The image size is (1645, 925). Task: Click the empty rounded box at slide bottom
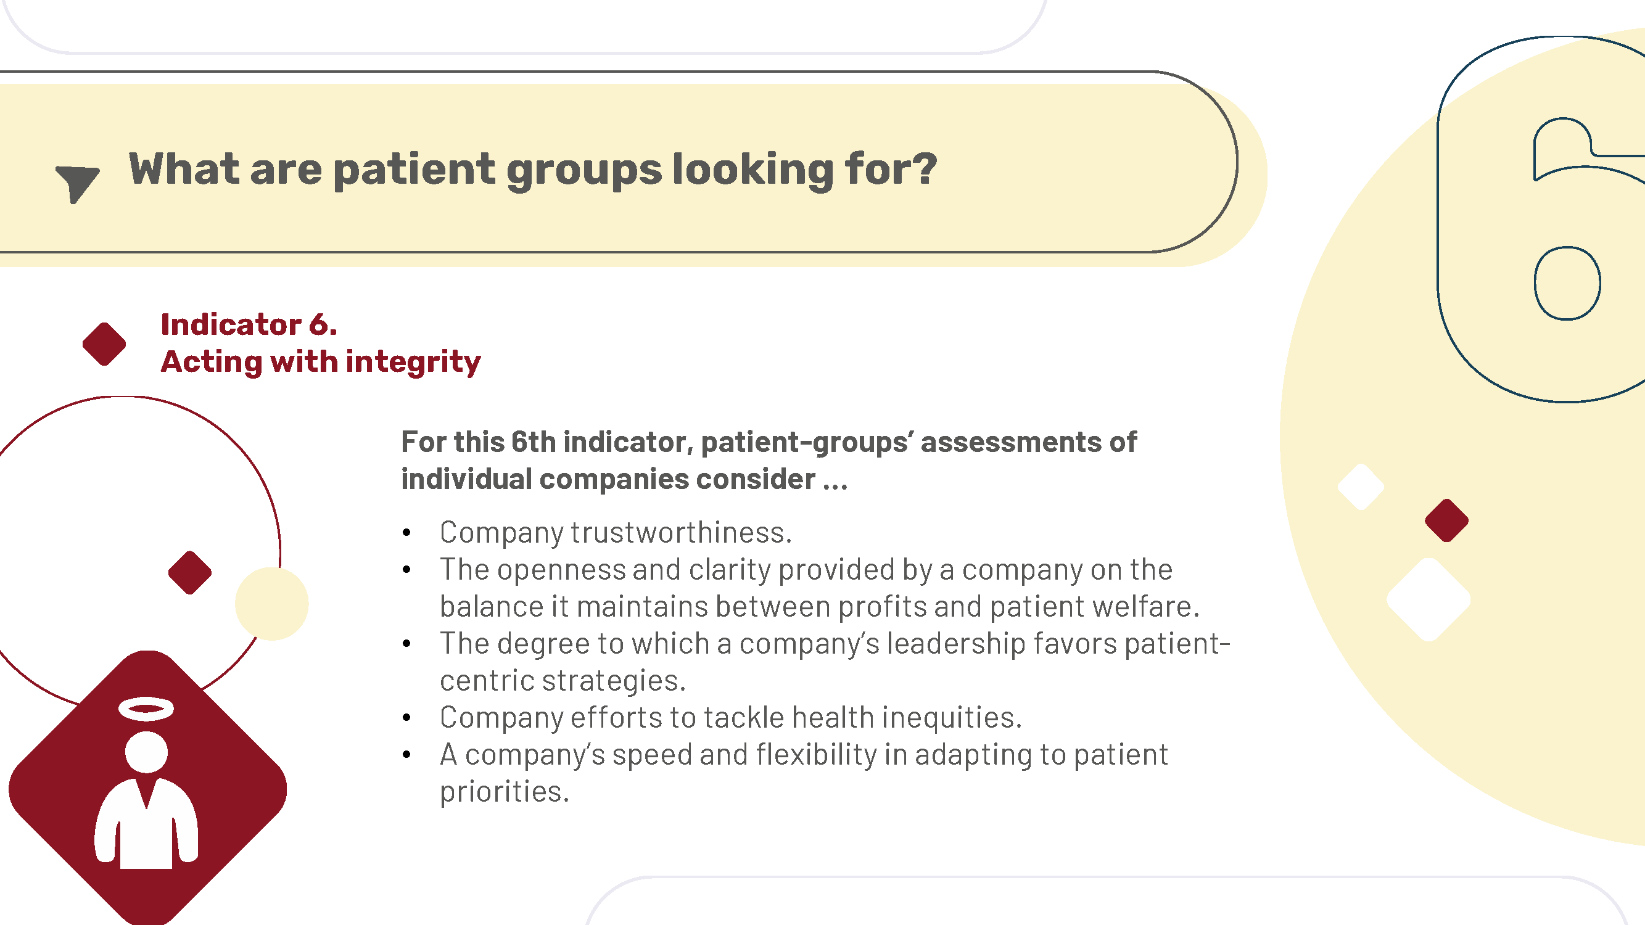(x=1107, y=902)
